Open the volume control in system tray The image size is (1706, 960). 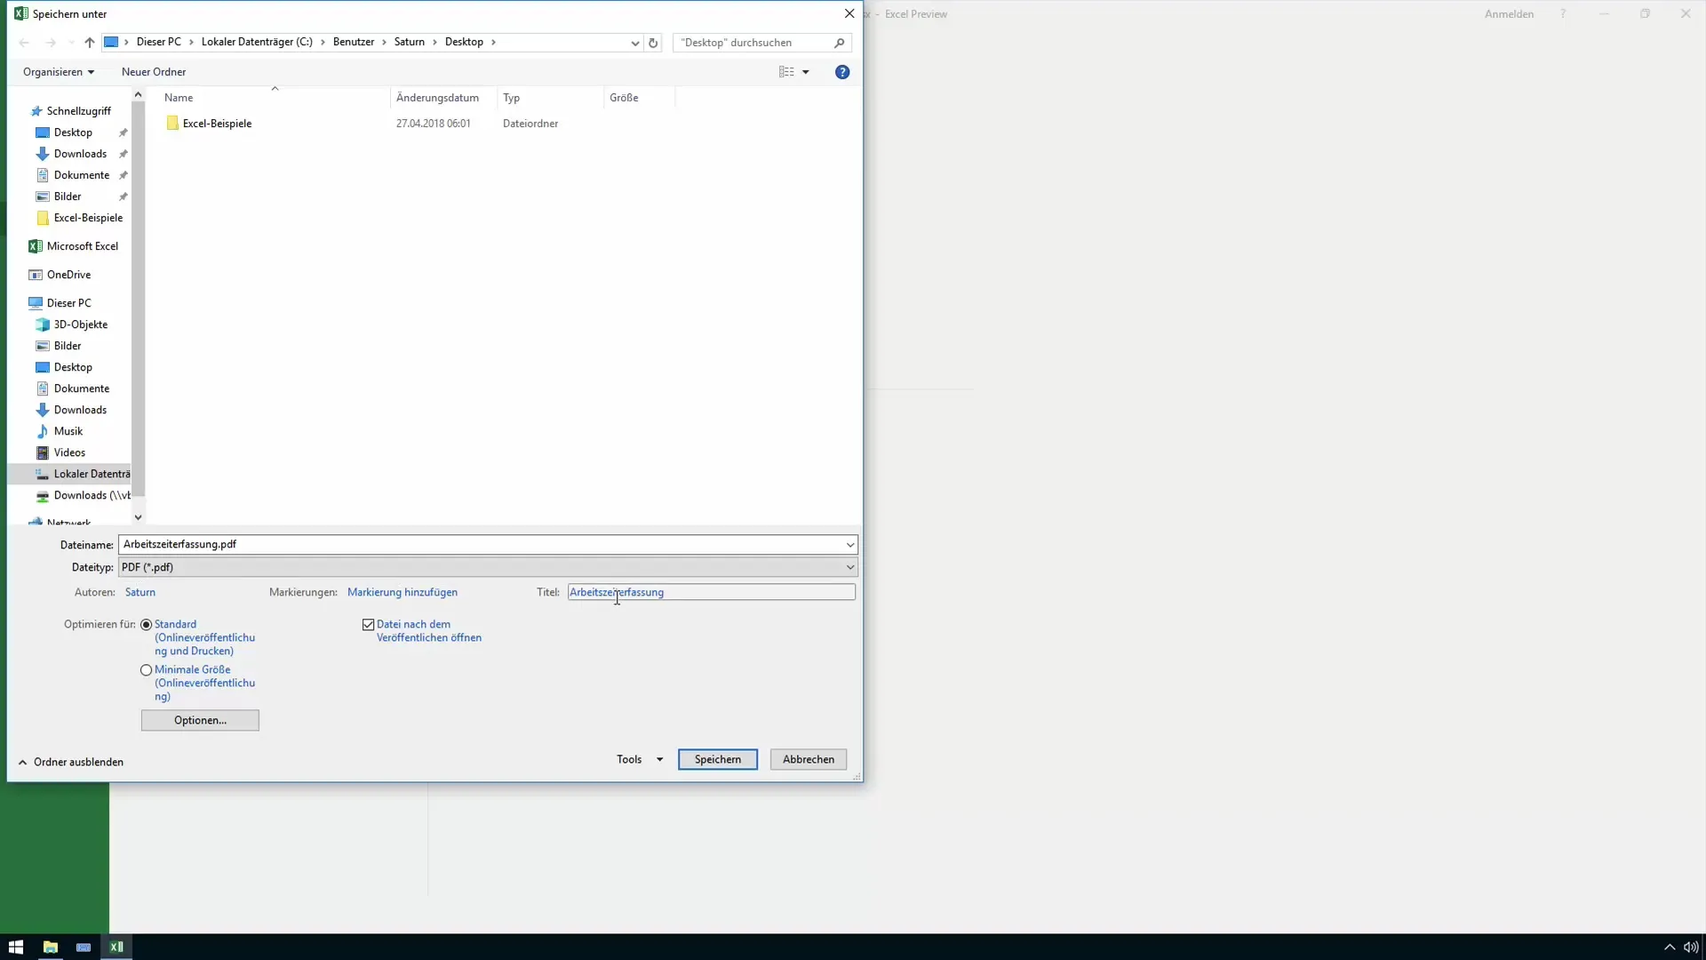tap(1691, 948)
